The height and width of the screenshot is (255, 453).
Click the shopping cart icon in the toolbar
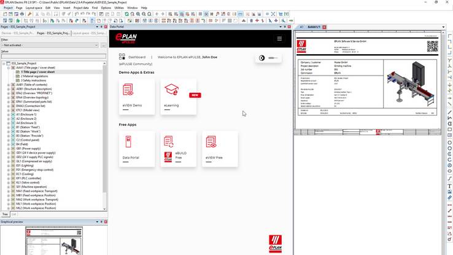click(281, 14)
